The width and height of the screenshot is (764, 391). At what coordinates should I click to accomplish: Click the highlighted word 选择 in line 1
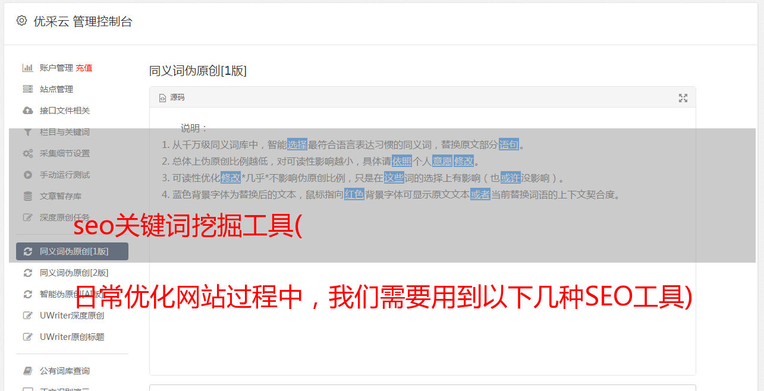(297, 144)
